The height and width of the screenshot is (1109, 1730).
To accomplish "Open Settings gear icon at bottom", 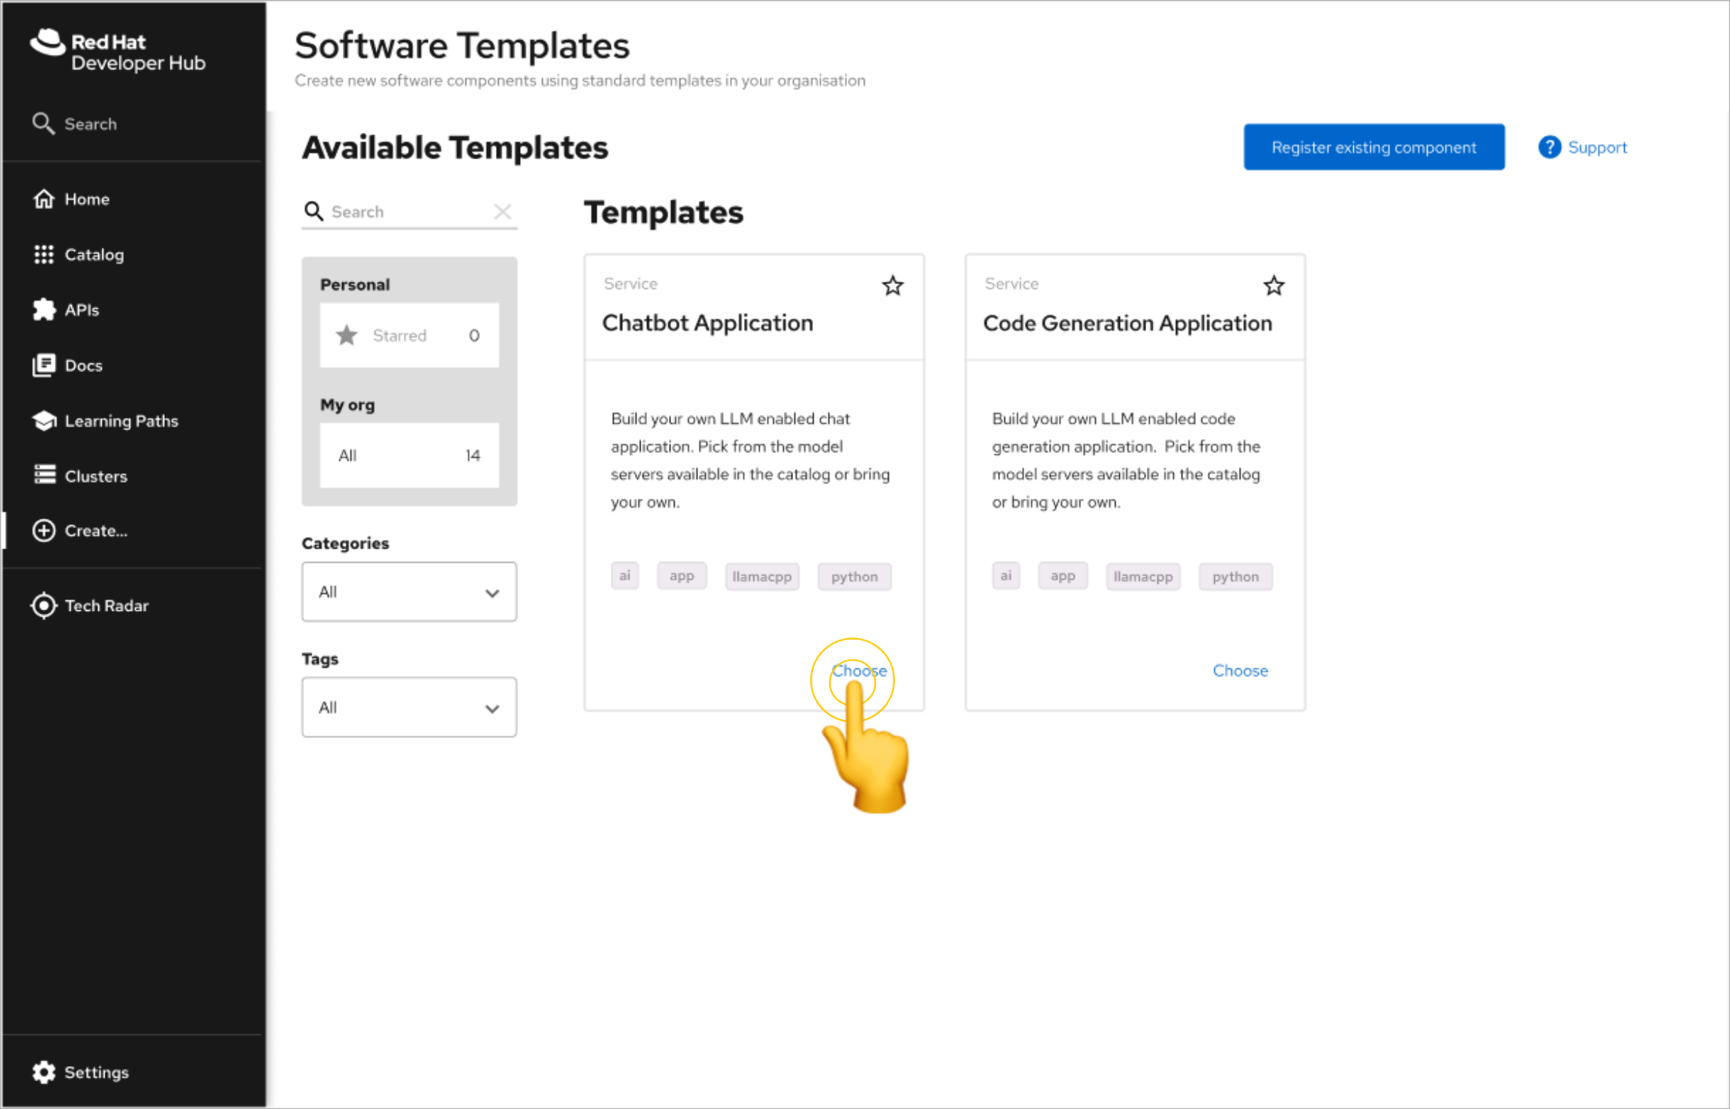I will coord(44,1072).
